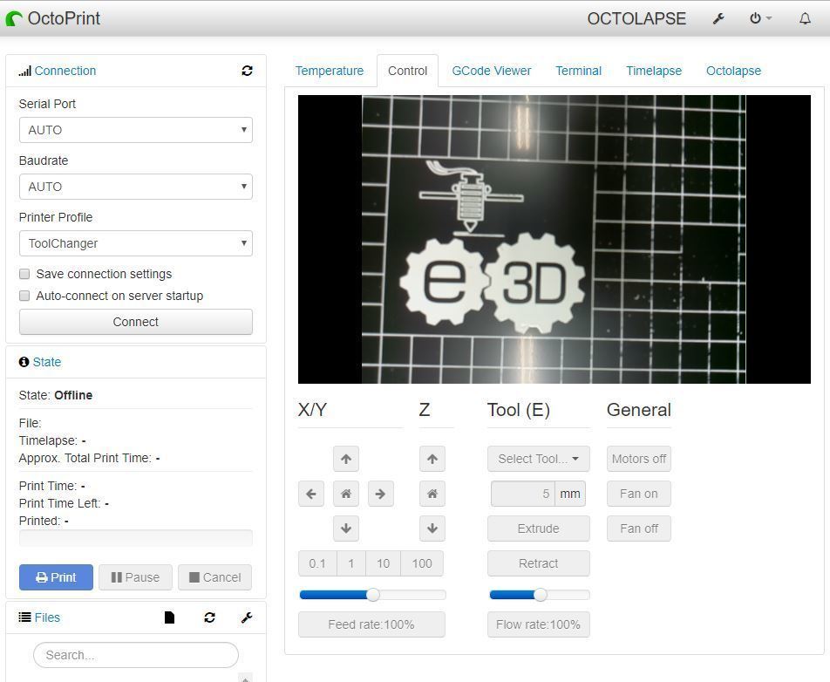The image size is (830, 682).
Task: Home the Z axis
Action: point(432,494)
